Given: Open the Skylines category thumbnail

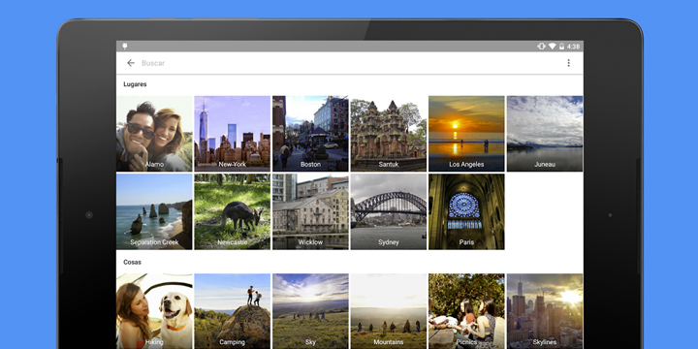Looking at the screenshot, I should 545,311.
